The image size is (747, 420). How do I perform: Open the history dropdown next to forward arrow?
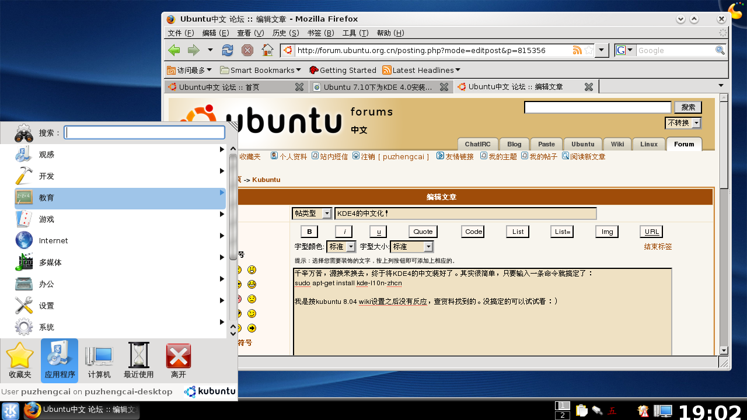click(210, 50)
